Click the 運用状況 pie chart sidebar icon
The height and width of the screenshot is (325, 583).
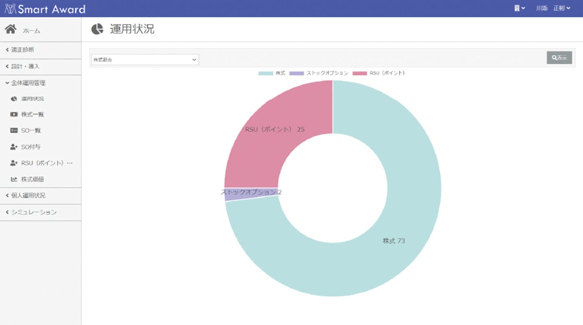click(x=14, y=99)
